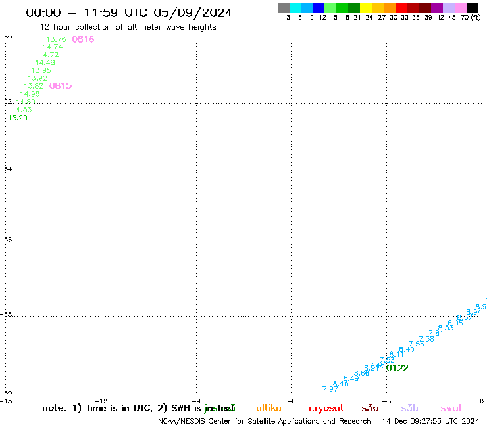487x427 pixels.
Task: Click the pink time stamp 0815
Action: click(61, 86)
